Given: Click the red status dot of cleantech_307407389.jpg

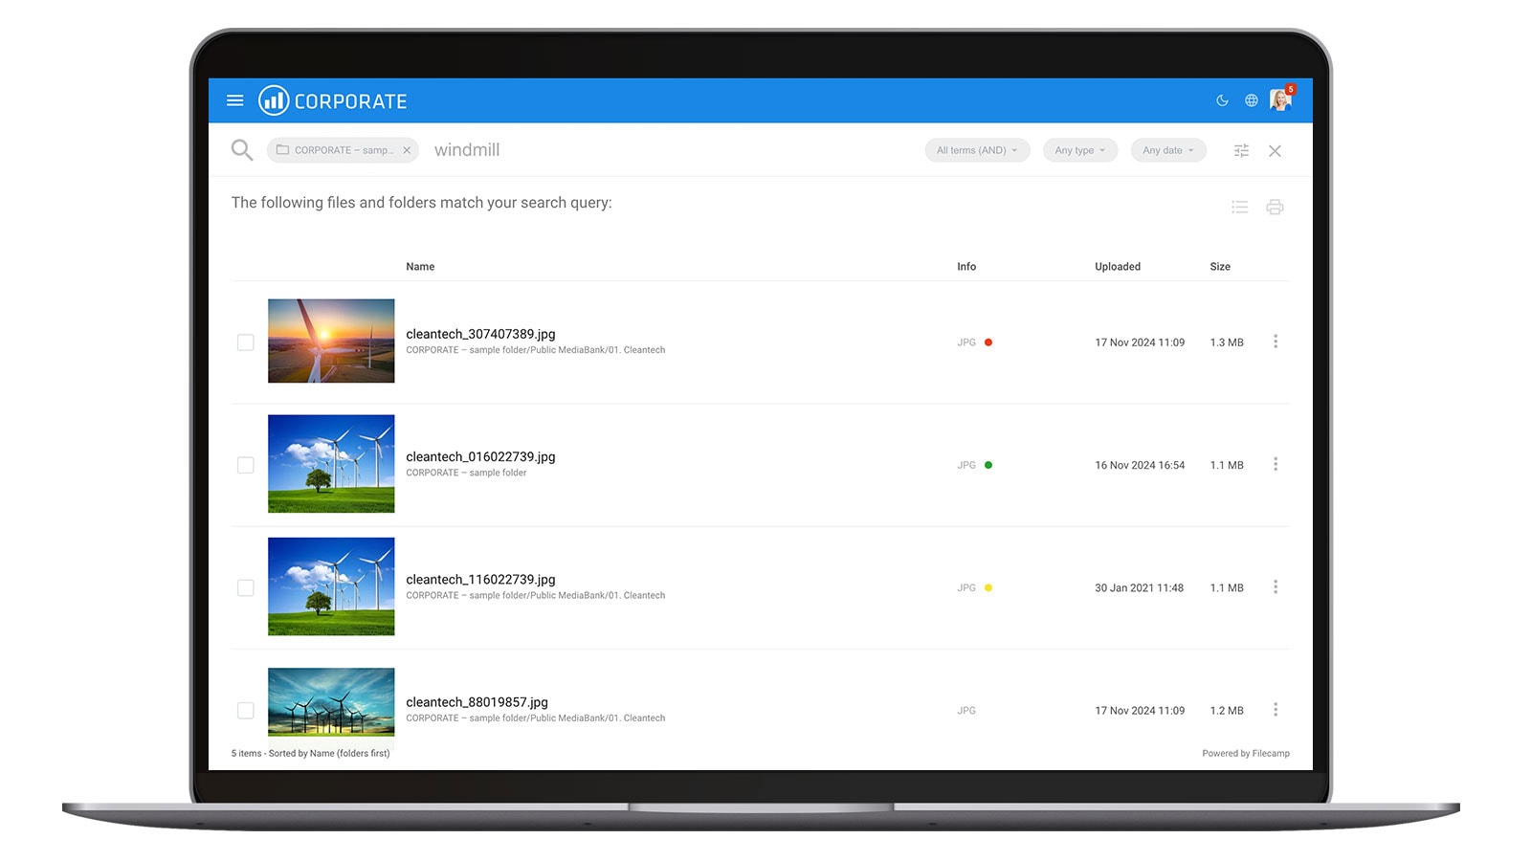Looking at the screenshot, I should point(988,342).
